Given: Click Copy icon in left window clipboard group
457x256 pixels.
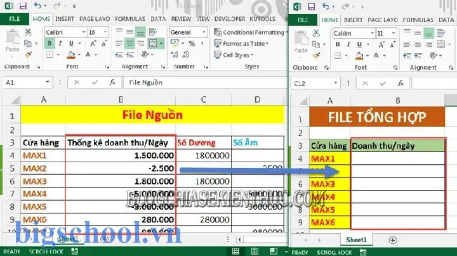Looking at the screenshot, I should pos(28,43).
